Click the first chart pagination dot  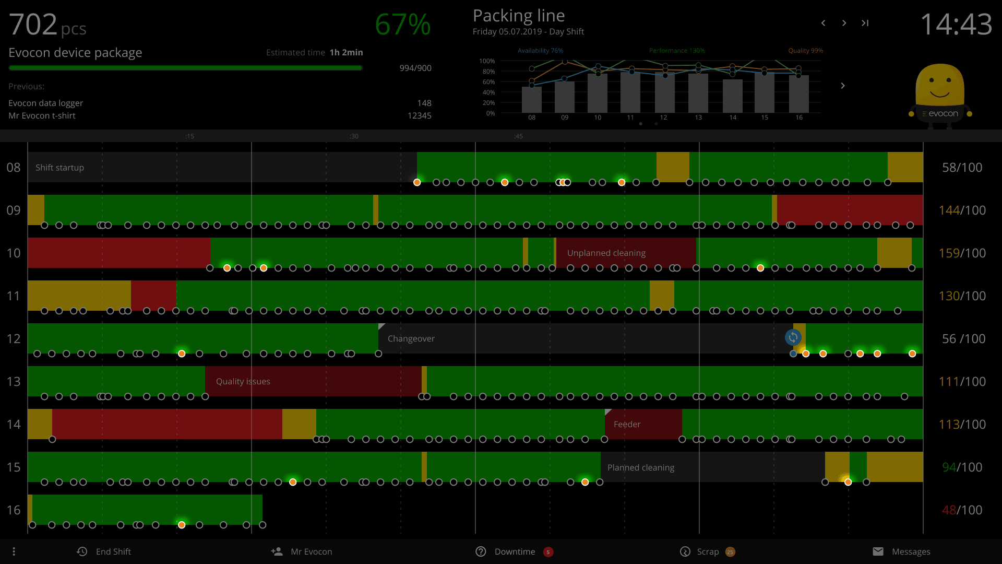[x=640, y=124]
